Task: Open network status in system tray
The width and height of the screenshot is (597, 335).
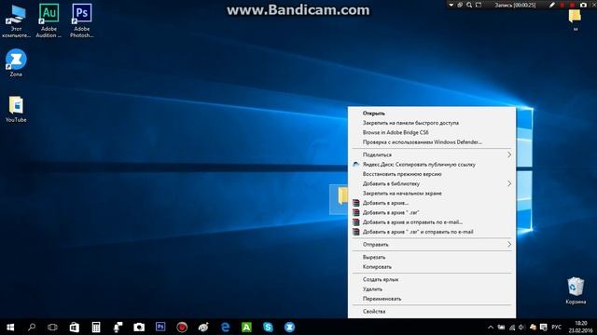Action: [512, 327]
